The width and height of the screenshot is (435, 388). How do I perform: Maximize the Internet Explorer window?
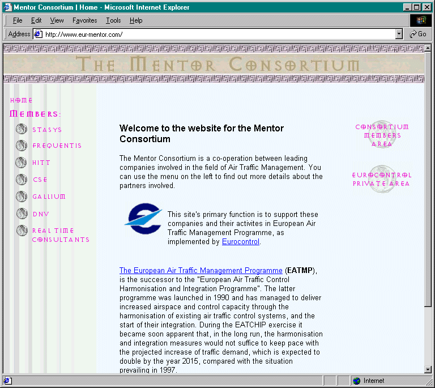pyautogui.click(x=416, y=7)
